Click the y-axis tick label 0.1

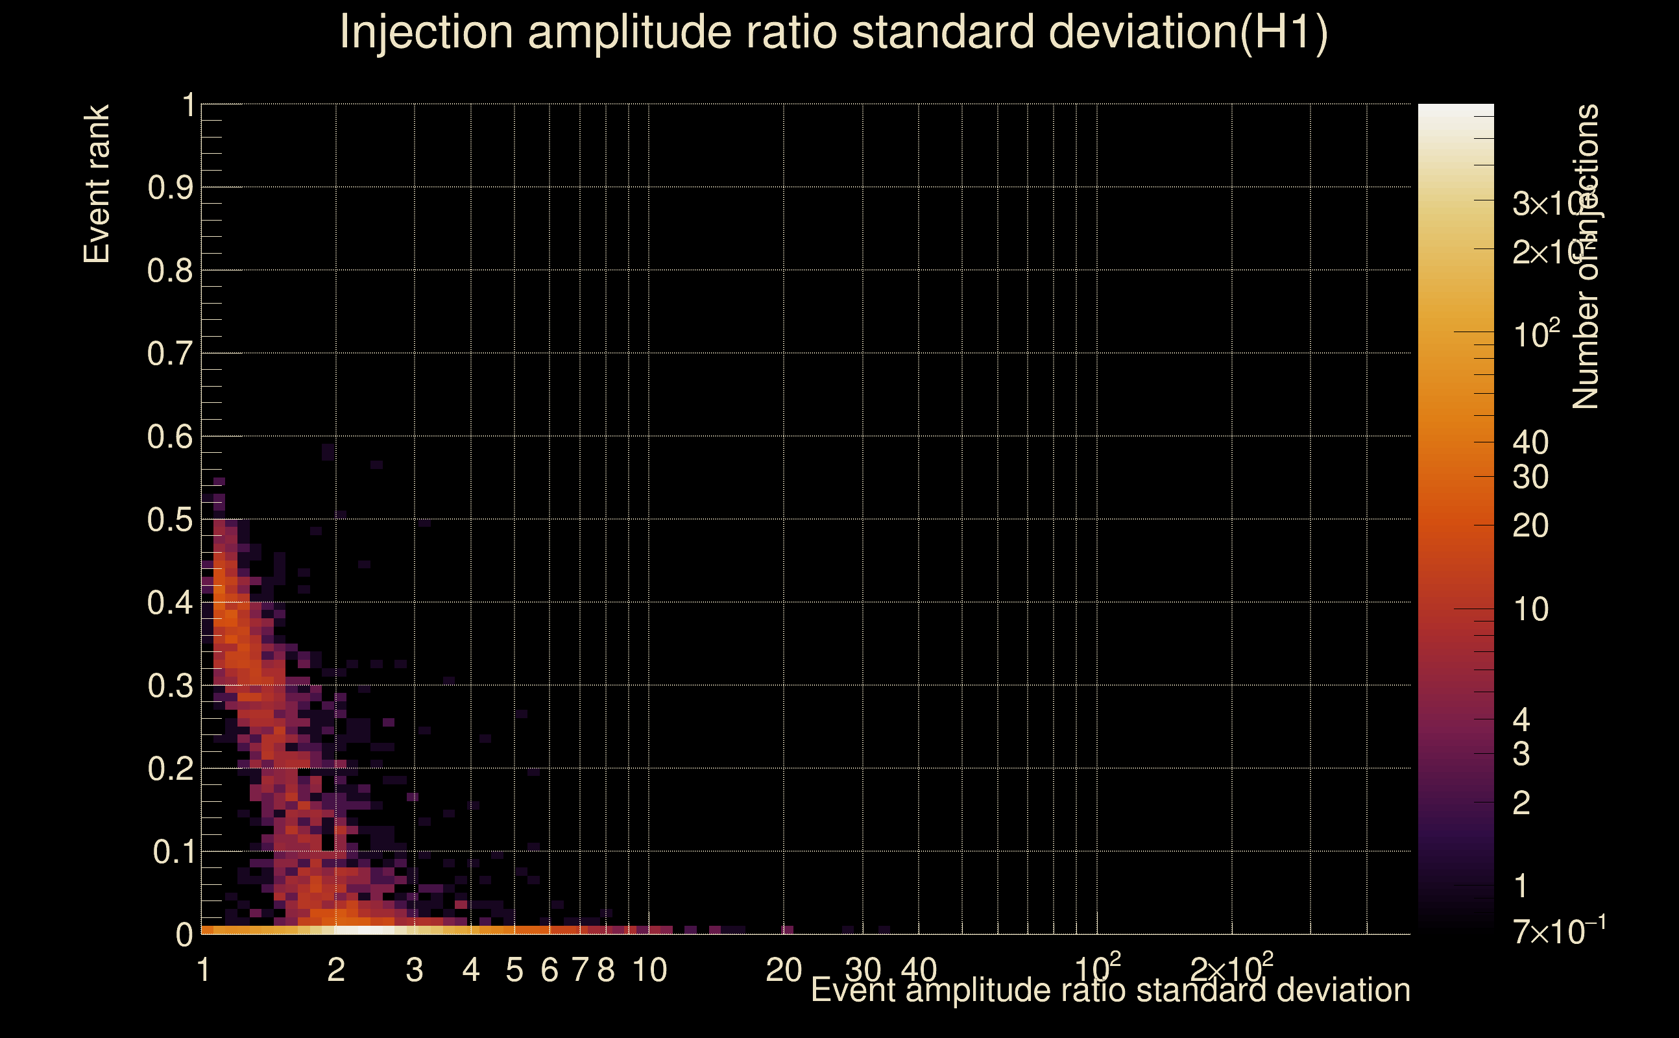[x=173, y=852]
